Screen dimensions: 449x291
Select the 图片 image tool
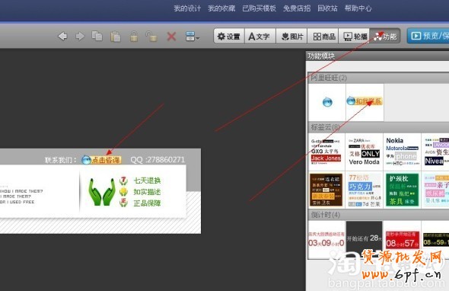click(291, 36)
